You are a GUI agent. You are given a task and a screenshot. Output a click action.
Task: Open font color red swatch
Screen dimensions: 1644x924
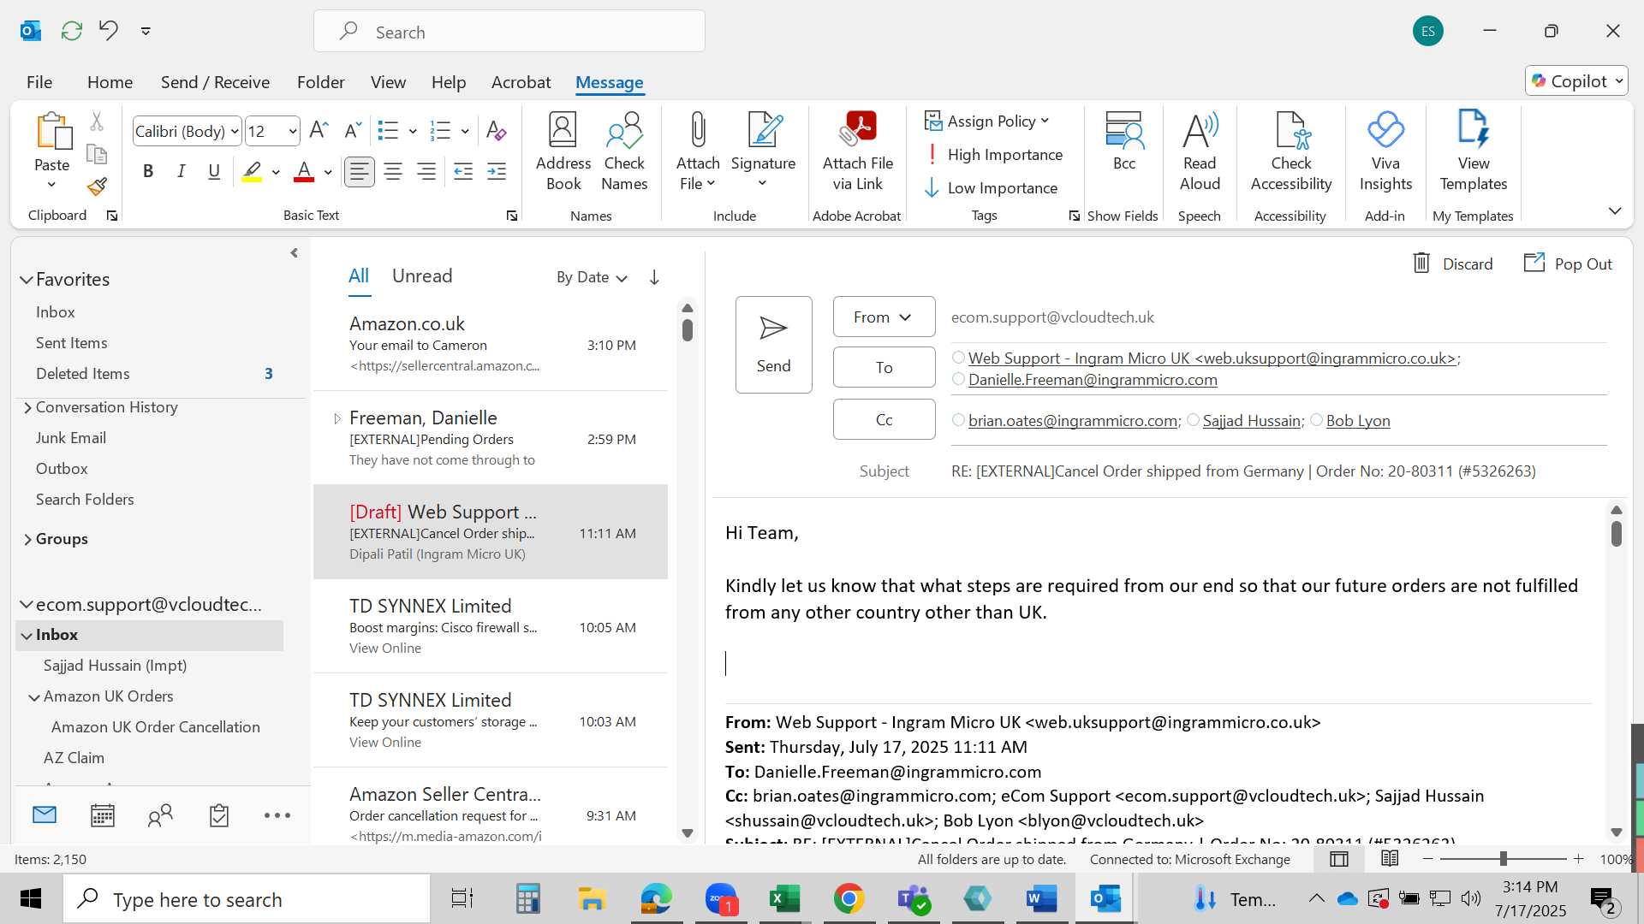click(x=304, y=171)
